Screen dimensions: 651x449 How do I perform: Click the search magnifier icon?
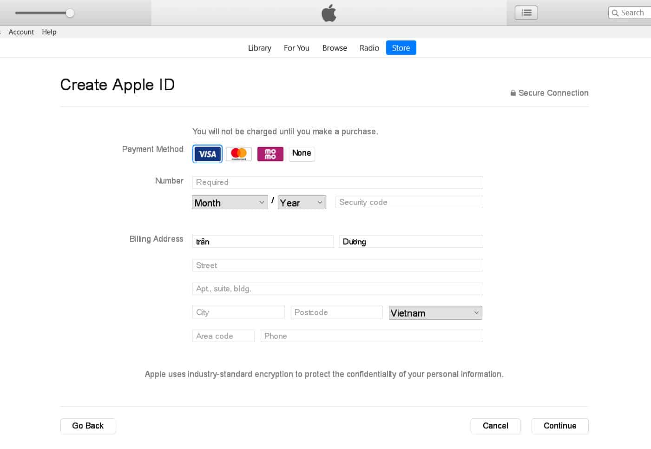[615, 13]
